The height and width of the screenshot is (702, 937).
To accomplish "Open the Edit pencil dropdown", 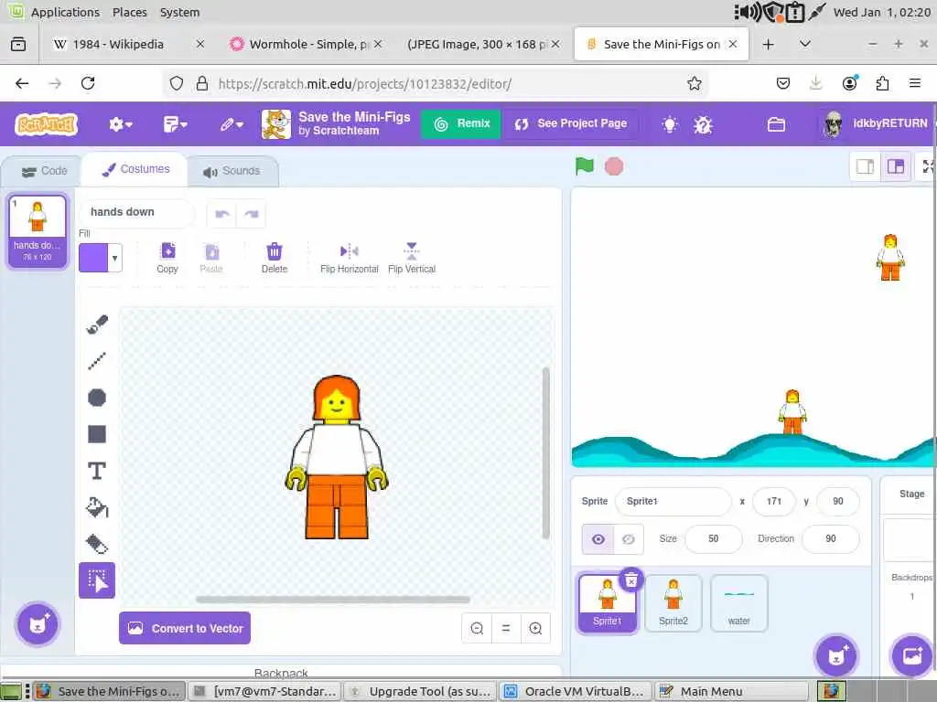I will pyautogui.click(x=232, y=124).
